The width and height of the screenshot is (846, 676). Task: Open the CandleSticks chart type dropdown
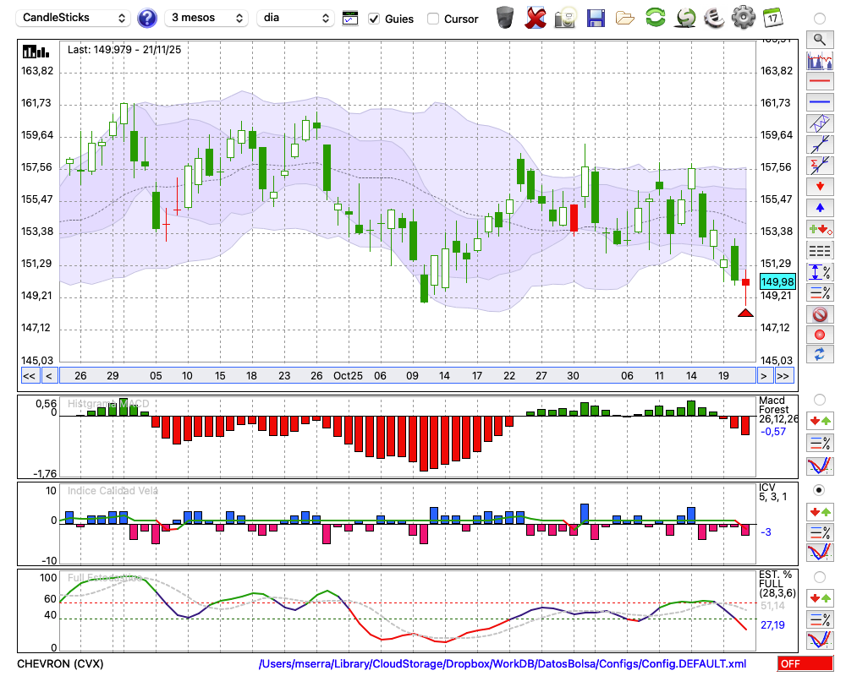[x=75, y=18]
